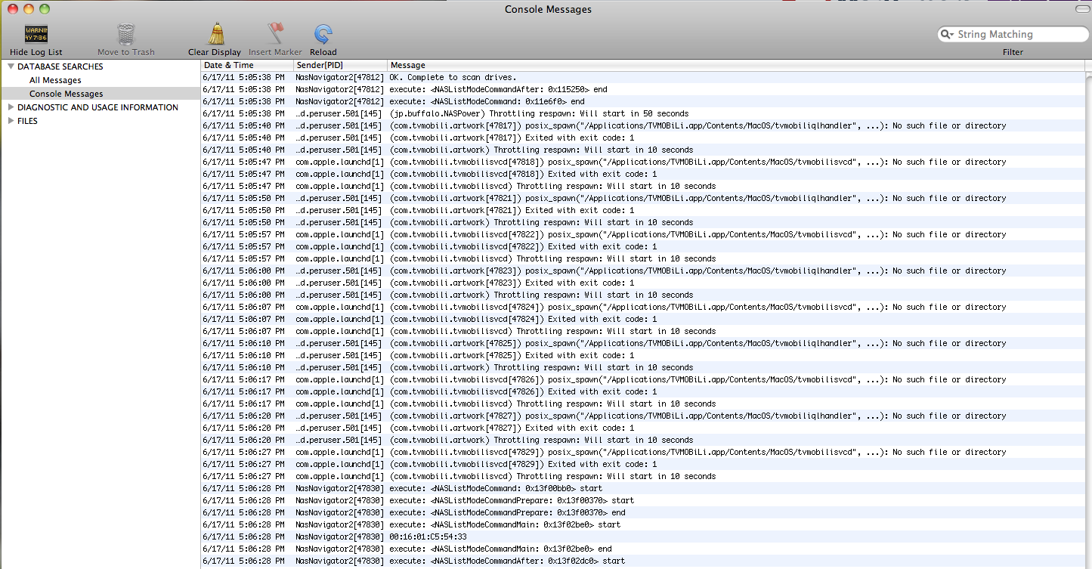1092x569 pixels.
Task: Click the Sender[PID] column header
Action: pos(341,66)
